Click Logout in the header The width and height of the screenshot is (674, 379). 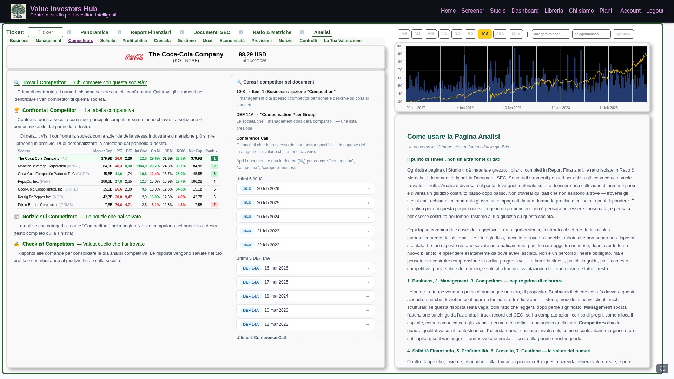point(655,11)
